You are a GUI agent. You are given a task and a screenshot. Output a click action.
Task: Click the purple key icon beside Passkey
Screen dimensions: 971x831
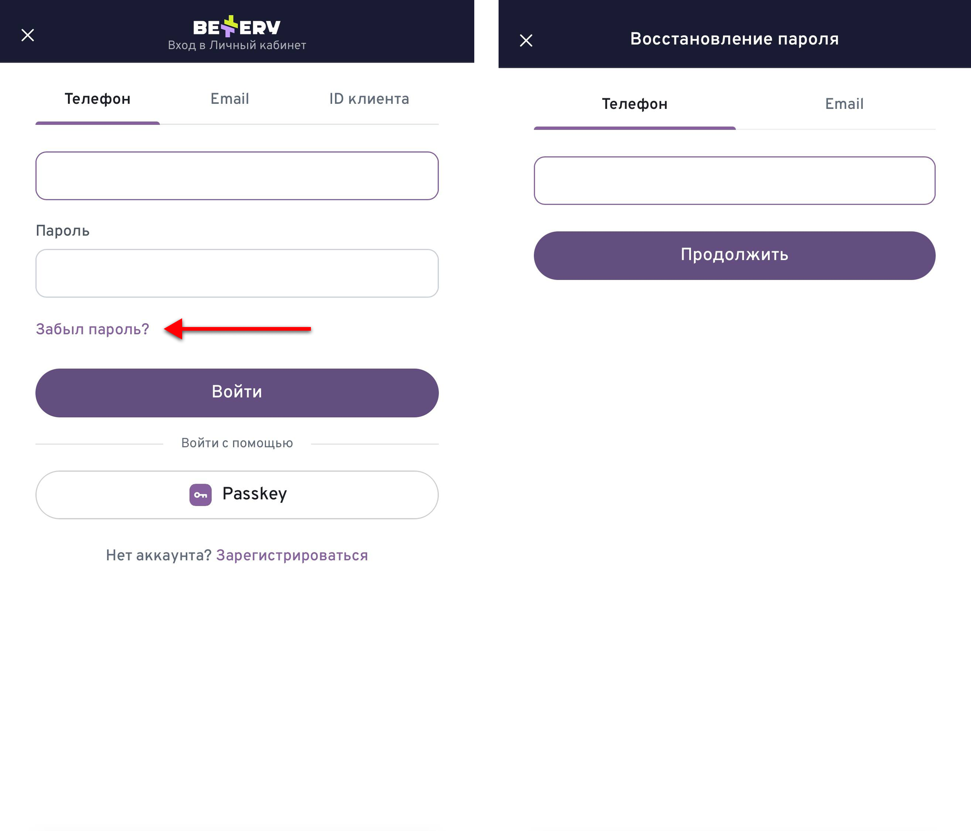pos(201,495)
